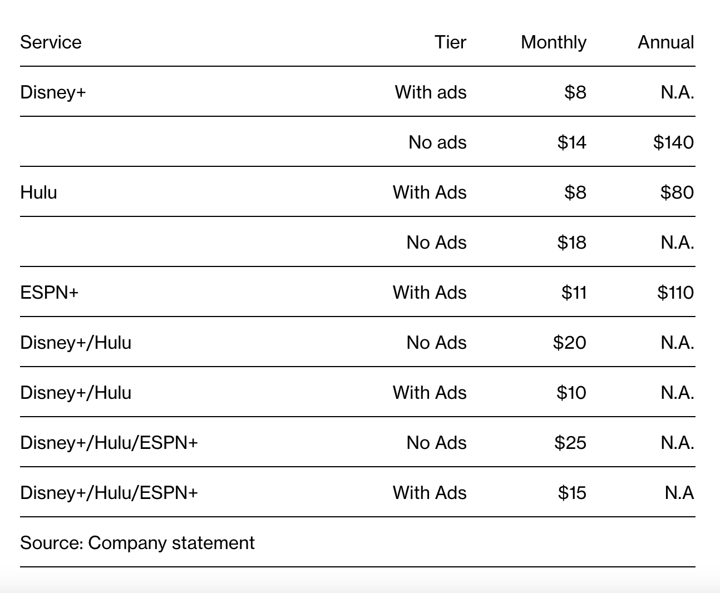Click the $18 monthly price

point(571,243)
